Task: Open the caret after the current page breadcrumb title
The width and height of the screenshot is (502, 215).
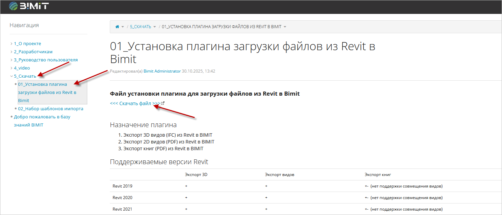Action: 285,27
